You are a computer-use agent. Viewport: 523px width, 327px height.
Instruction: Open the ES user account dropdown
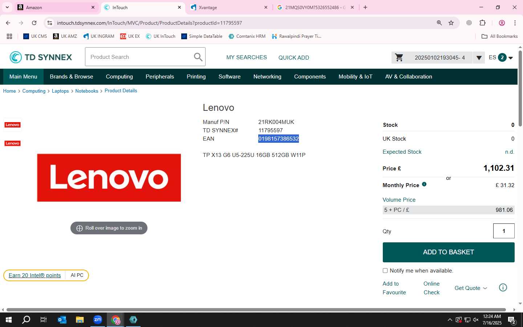tap(501, 57)
